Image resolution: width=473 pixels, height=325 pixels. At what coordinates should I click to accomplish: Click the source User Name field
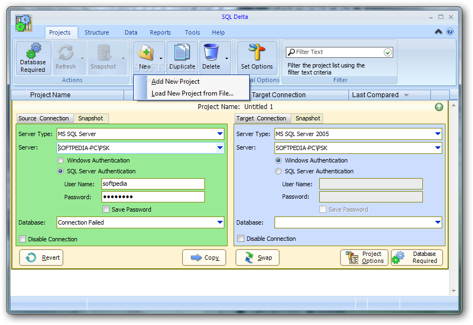point(153,184)
